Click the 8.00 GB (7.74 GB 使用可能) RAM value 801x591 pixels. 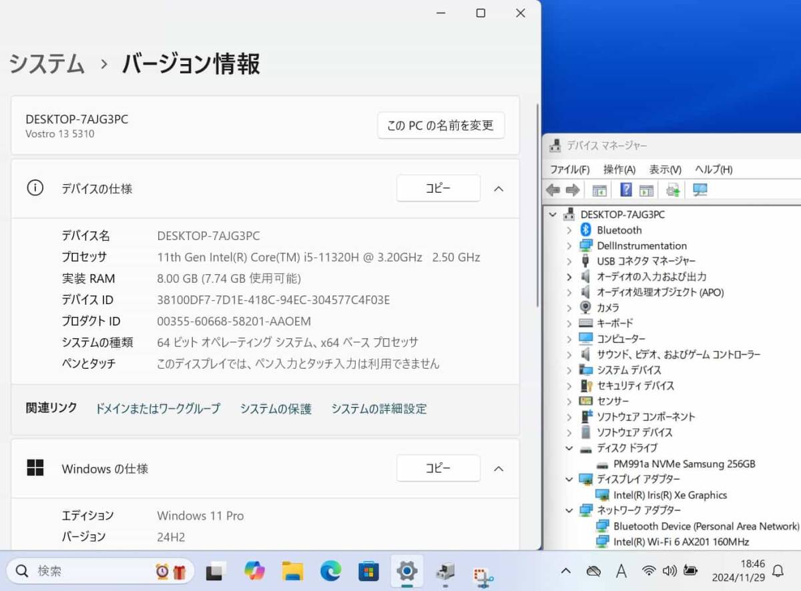[x=229, y=278]
